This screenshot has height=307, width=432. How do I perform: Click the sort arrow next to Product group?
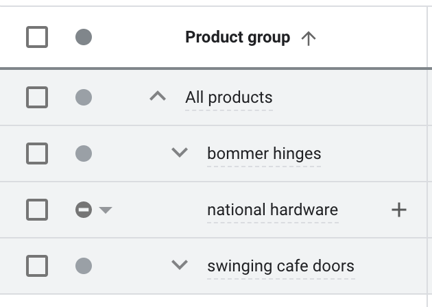click(x=309, y=38)
